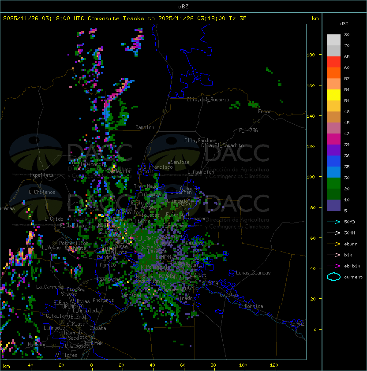This screenshot has width=367, height=371.
Task: Click the 'Mirador' map label
Action: pos(186,299)
